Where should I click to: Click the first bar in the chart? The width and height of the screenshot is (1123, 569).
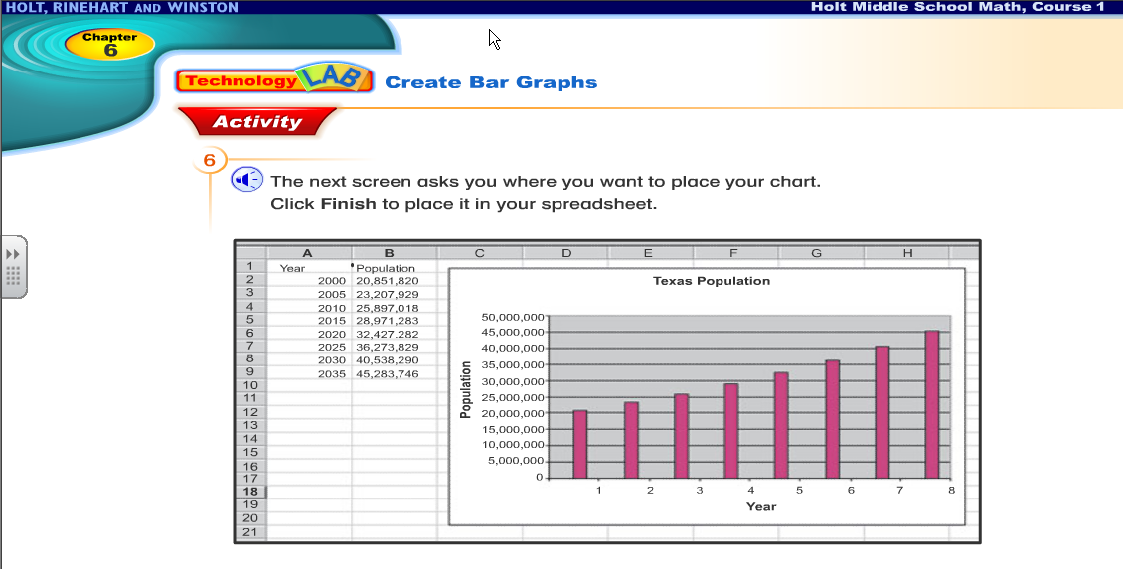[x=580, y=443]
